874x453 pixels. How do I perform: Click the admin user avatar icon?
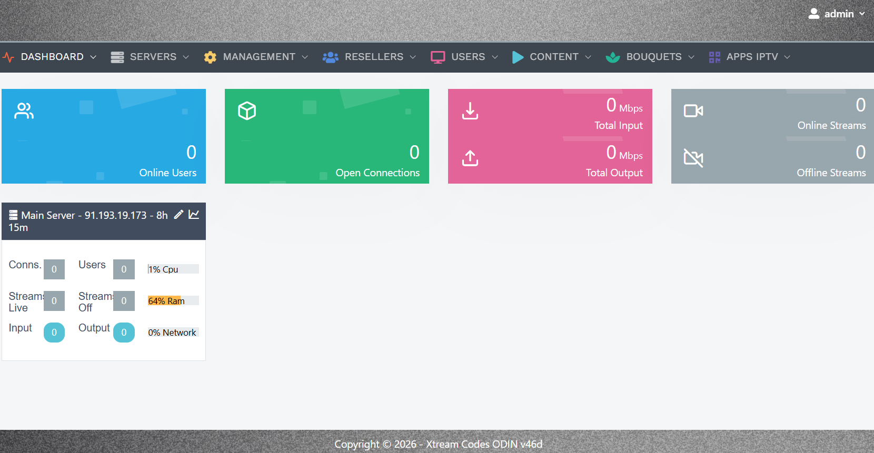(x=814, y=14)
